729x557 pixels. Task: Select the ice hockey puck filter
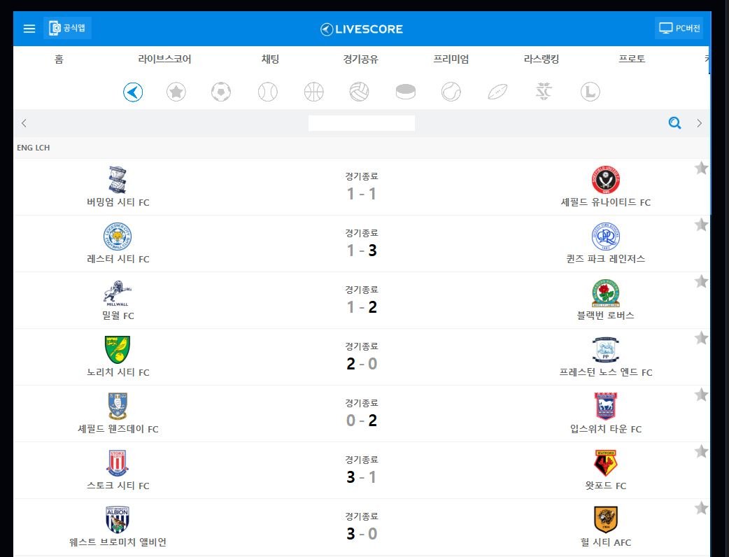tap(406, 92)
